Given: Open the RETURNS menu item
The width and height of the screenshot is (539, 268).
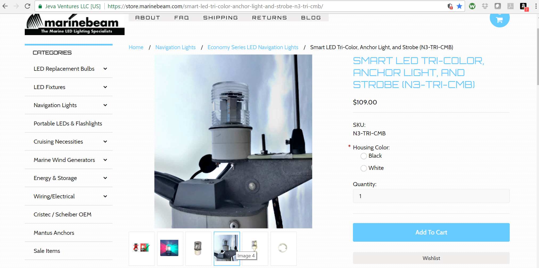Looking at the screenshot, I should point(269,18).
